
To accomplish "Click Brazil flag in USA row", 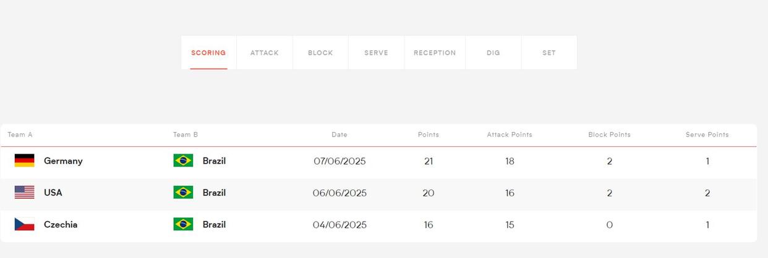I will [x=183, y=193].
